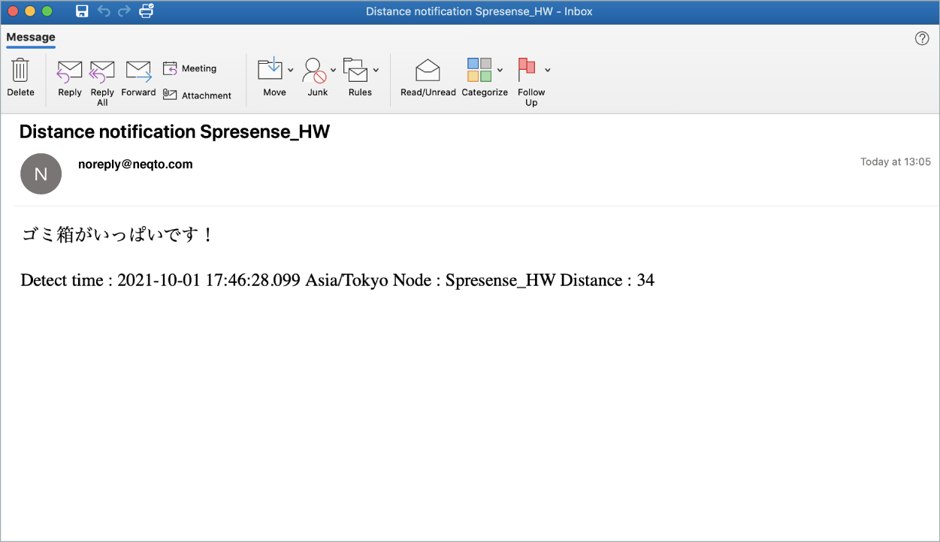Undo the last action

(104, 11)
